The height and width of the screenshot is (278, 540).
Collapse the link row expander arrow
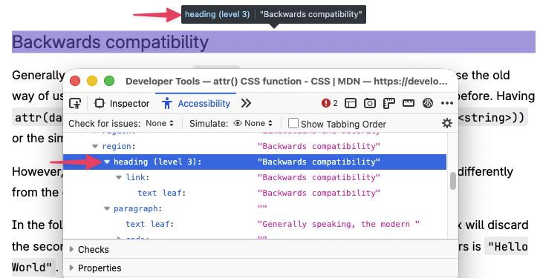(x=119, y=177)
